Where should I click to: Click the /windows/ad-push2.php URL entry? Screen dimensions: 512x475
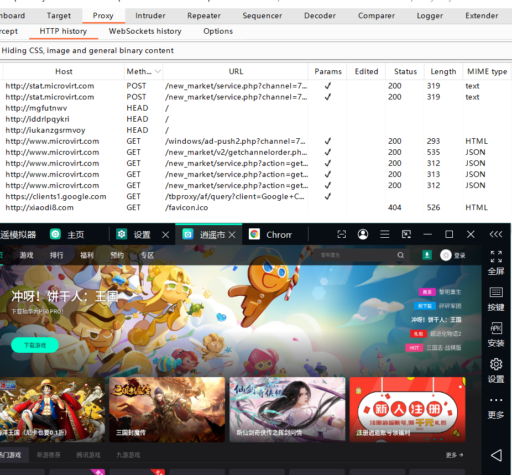click(235, 142)
